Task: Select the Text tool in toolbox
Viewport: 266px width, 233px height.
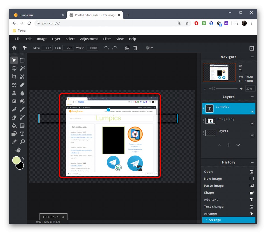Action: coord(22,134)
